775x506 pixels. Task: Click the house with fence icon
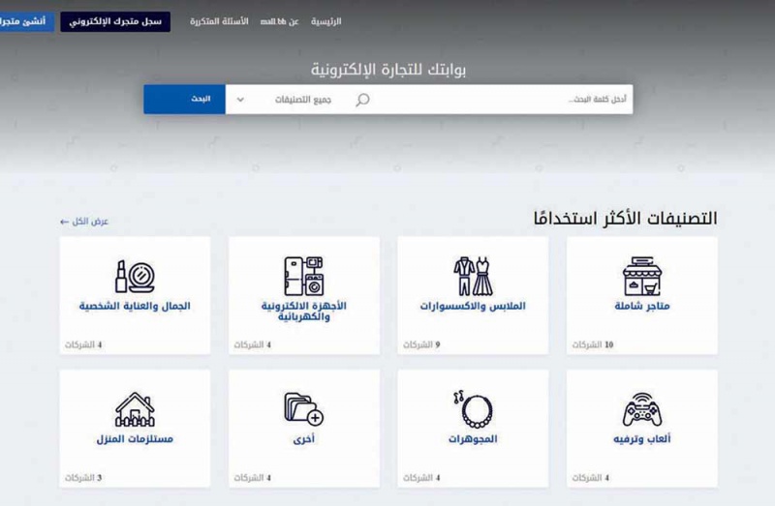(x=135, y=409)
